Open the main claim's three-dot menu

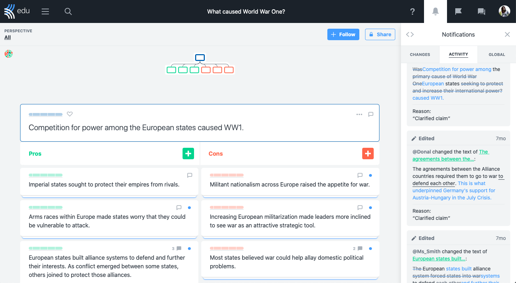(x=359, y=114)
